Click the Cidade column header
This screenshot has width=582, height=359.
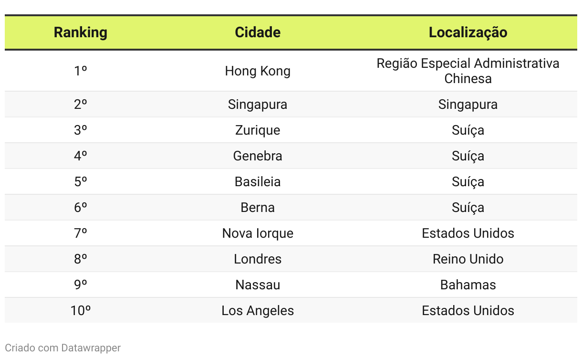(x=258, y=32)
